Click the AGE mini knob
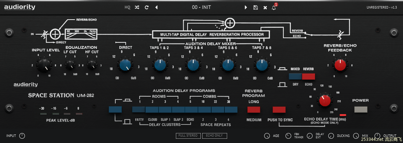The height and width of the screenshot is (143, 403). coord(267,136)
